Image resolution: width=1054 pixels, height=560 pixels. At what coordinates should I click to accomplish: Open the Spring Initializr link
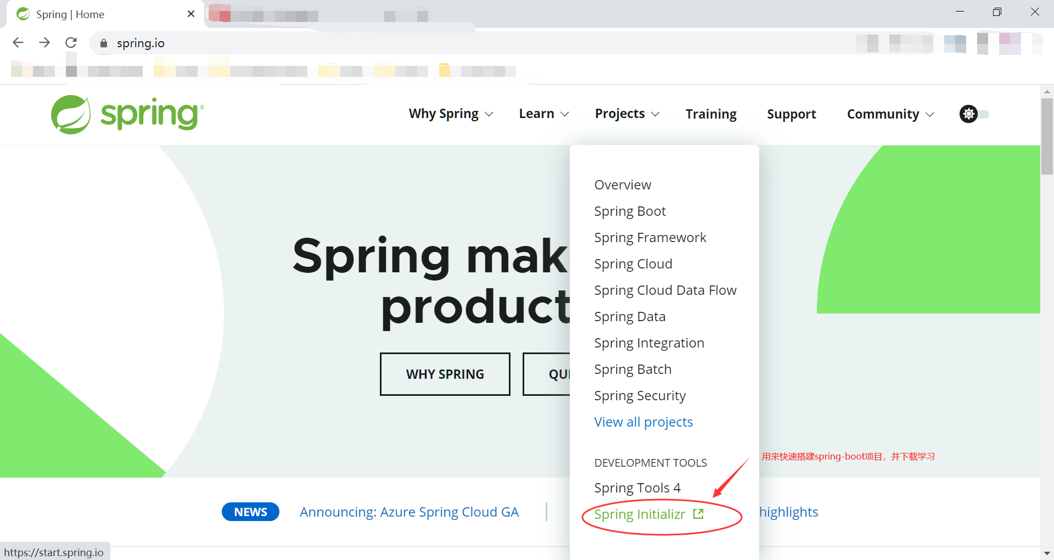[640, 514]
